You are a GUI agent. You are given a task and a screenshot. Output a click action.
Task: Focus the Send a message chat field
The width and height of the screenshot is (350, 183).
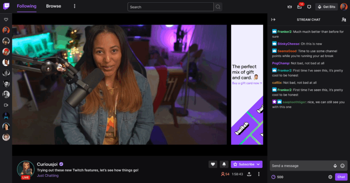[309, 166]
